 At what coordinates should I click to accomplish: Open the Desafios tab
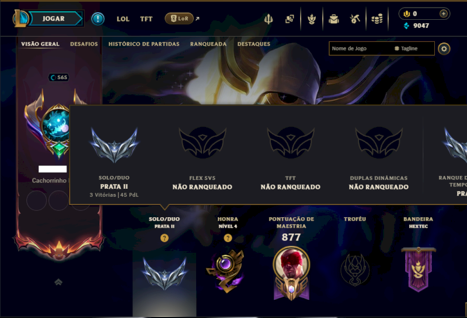point(84,44)
